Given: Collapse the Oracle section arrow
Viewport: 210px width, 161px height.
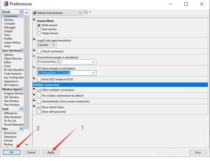Looking at the screenshot, I should pos(21,12).
